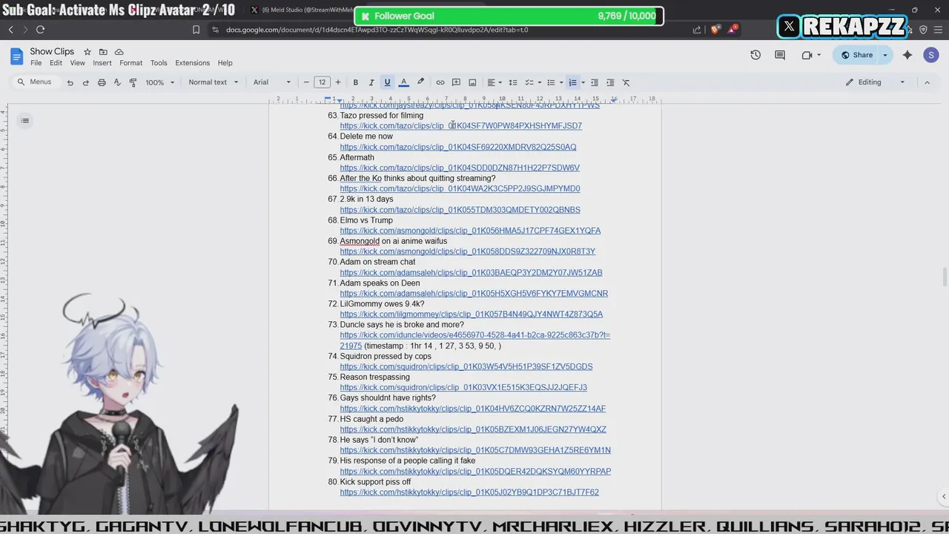Open link under Squidron pressed by cops
This screenshot has height=534, width=949.
pyautogui.click(x=466, y=366)
